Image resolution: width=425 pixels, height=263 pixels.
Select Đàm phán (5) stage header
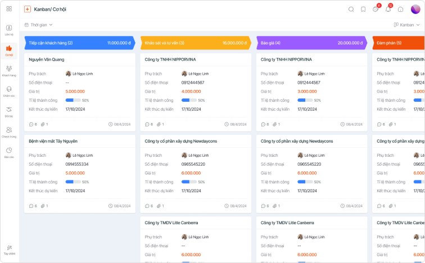399,43
